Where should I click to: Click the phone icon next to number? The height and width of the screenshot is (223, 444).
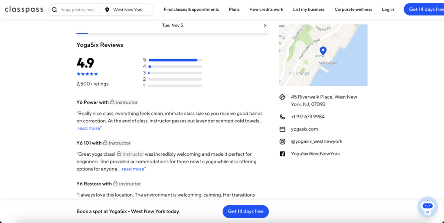coord(282,117)
